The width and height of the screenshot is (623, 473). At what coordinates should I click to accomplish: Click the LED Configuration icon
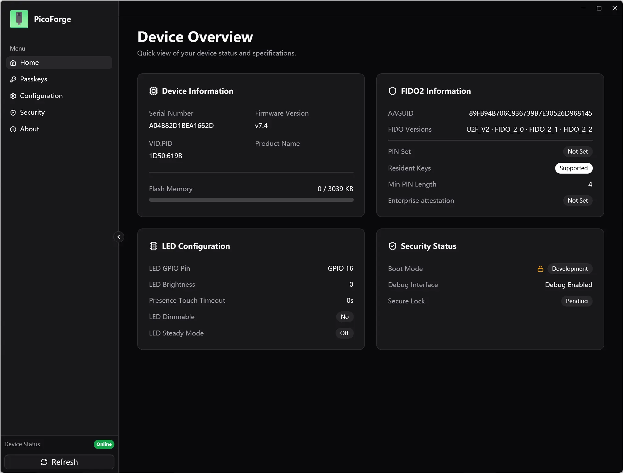(153, 246)
